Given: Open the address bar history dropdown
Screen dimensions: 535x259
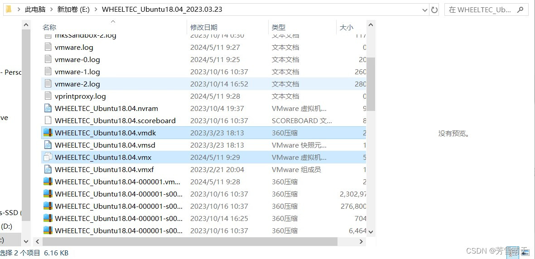Looking at the screenshot, I should 425,10.
